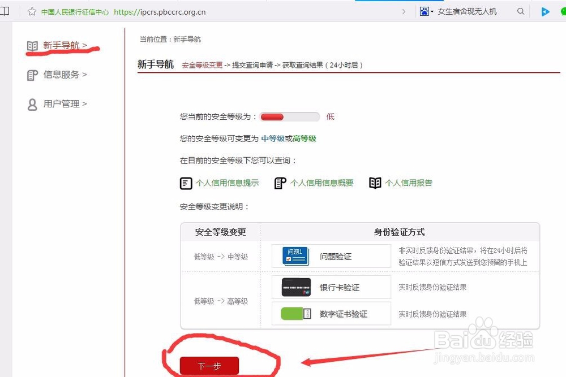Image resolution: width=566 pixels, height=377 pixels.
Task: Click the search box with 女生宿舍现无人机
Action: tap(467, 11)
